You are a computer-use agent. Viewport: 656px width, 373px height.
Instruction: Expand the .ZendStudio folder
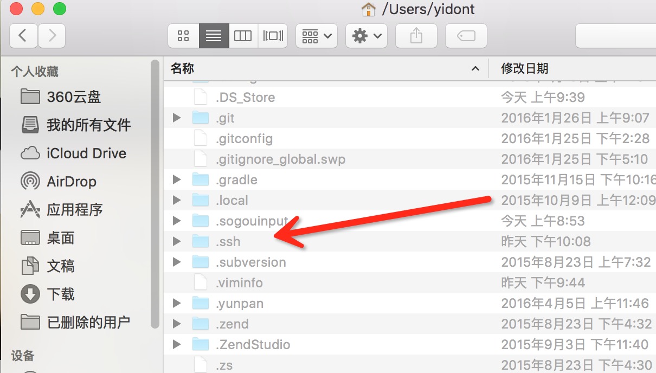pos(176,344)
